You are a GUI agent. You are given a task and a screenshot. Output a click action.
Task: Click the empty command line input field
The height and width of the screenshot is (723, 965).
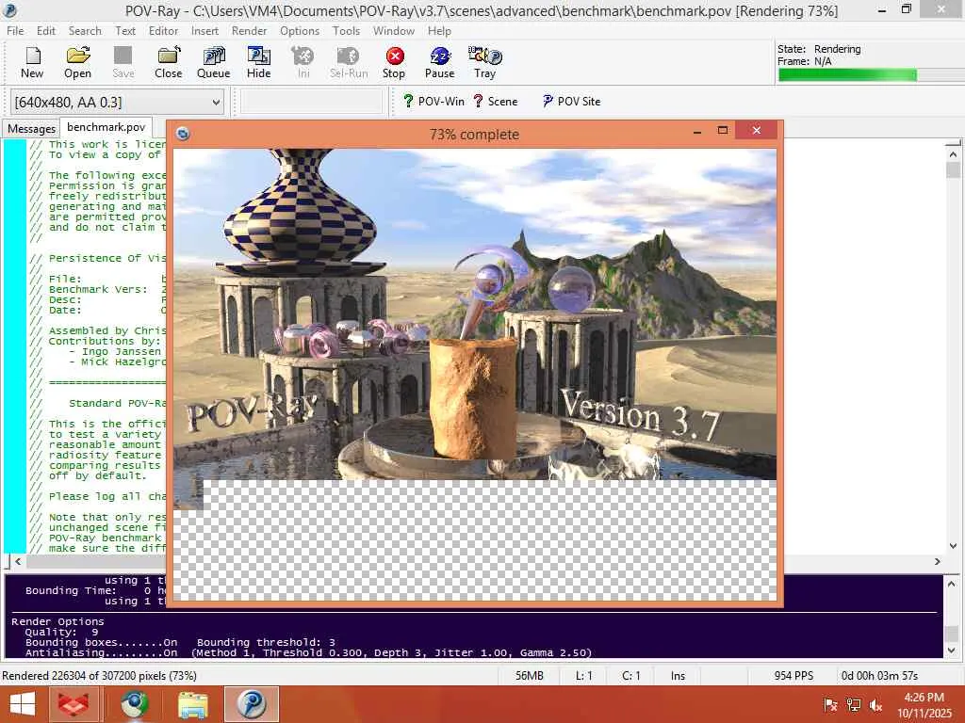click(311, 102)
